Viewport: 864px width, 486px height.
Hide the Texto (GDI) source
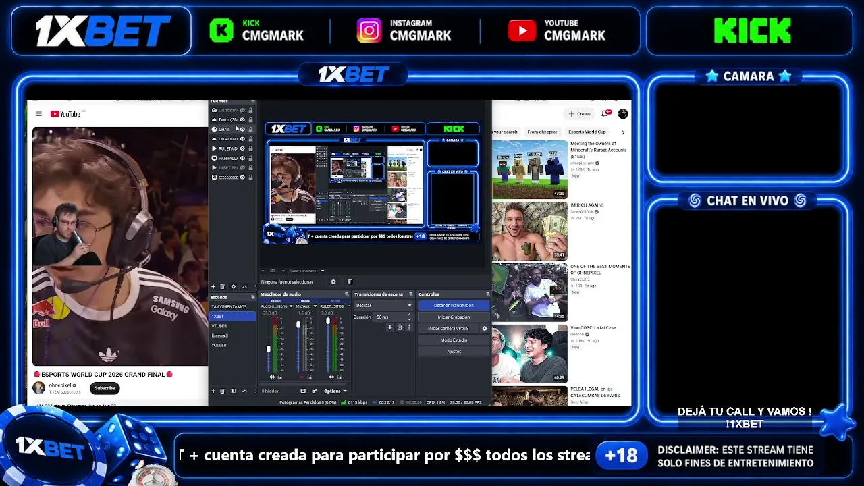click(x=242, y=120)
